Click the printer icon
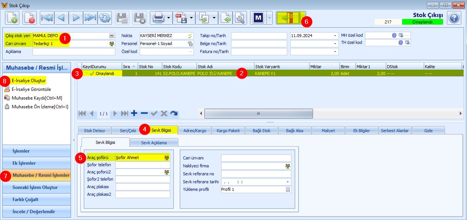 click(158, 18)
